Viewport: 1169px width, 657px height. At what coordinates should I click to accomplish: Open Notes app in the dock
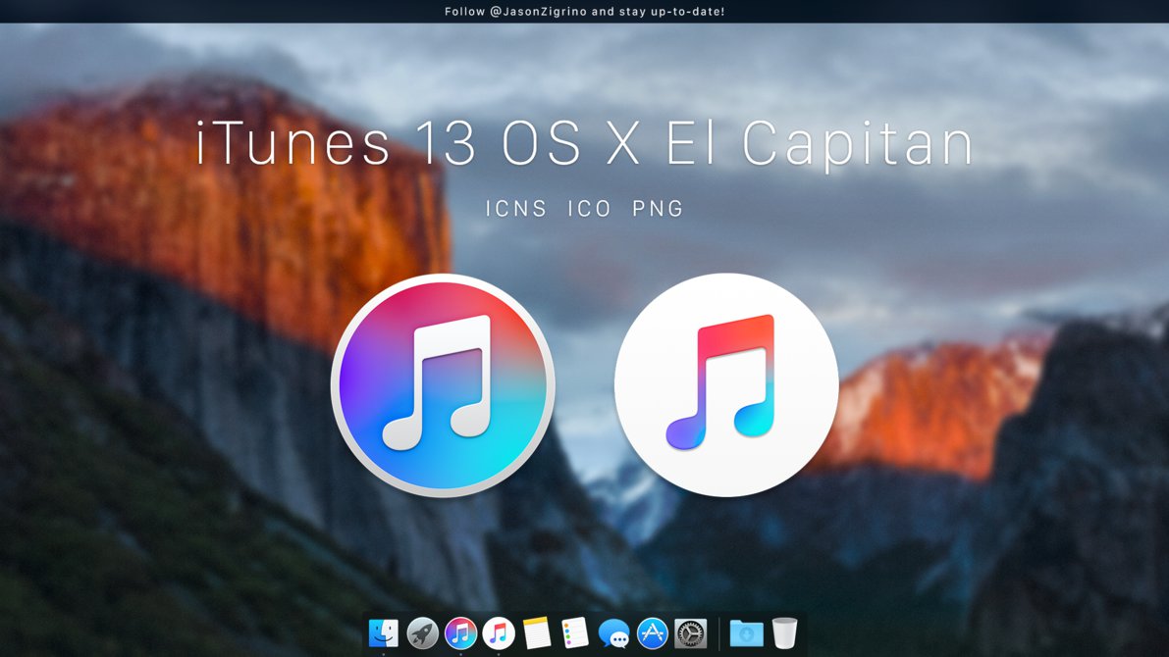pyautogui.click(x=537, y=633)
